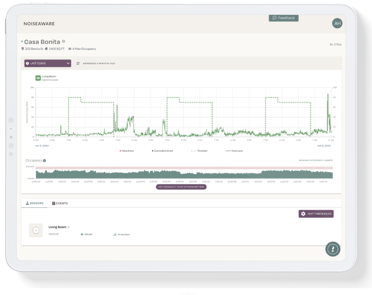
Task: Switch to the Events tab
Action: coord(60,203)
